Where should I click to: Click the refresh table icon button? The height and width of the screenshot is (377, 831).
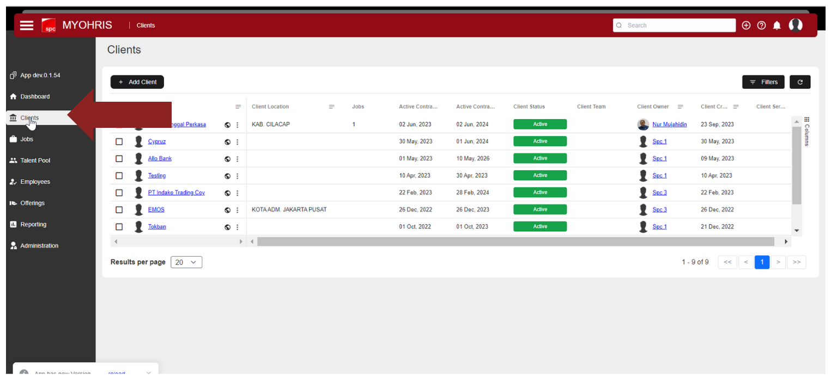[799, 82]
